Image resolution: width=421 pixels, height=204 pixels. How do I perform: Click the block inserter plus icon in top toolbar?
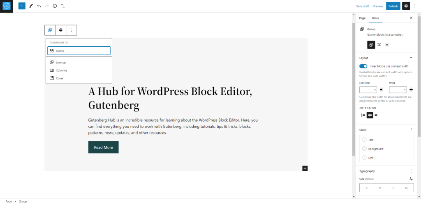22,6
